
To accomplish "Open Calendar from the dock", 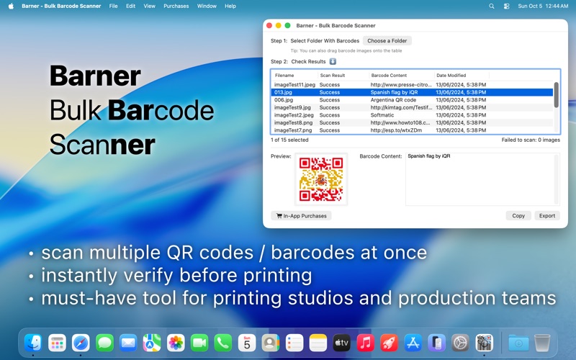I will click(247, 343).
